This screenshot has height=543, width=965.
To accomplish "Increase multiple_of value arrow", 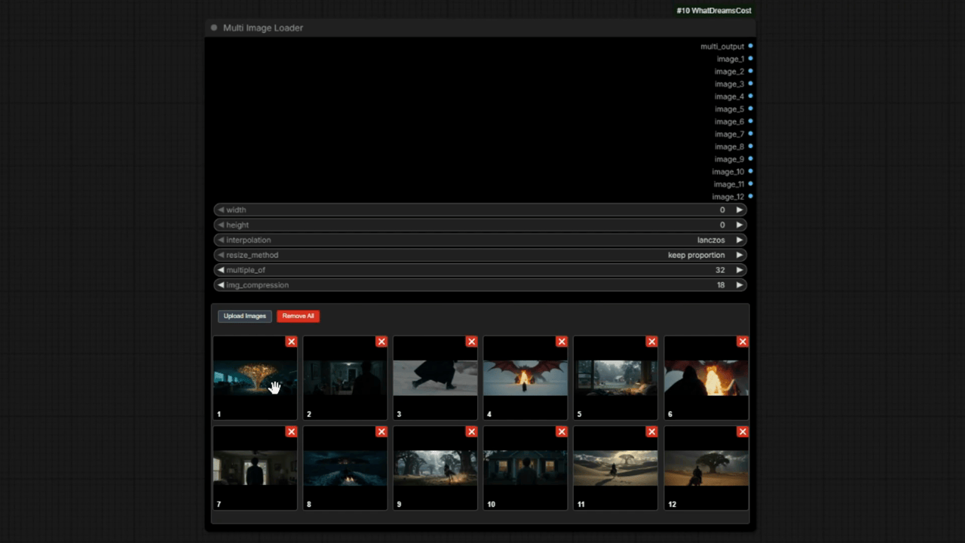I will pyautogui.click(x=739, y=270).
